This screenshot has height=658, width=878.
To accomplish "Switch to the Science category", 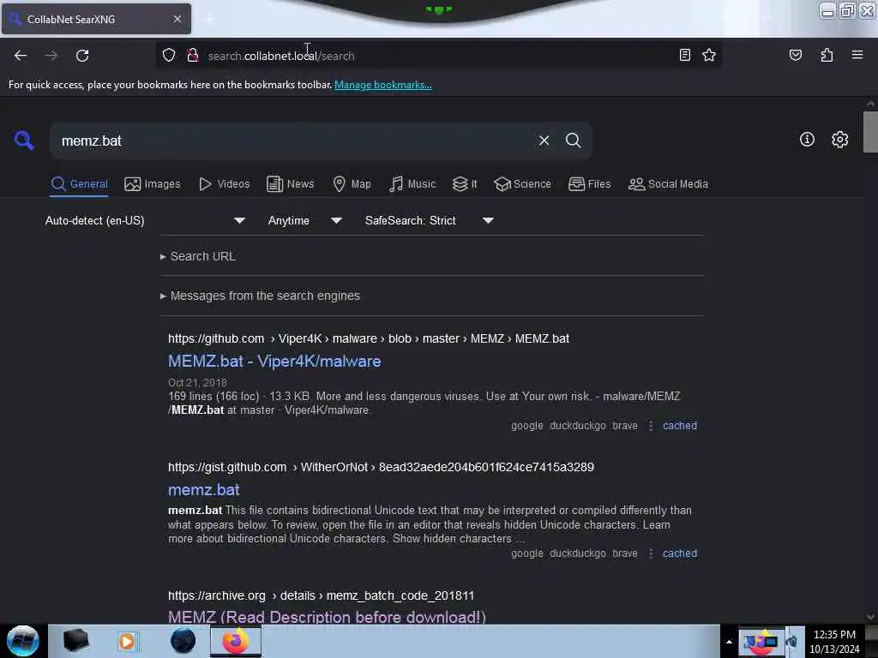I will pos(522,184).
